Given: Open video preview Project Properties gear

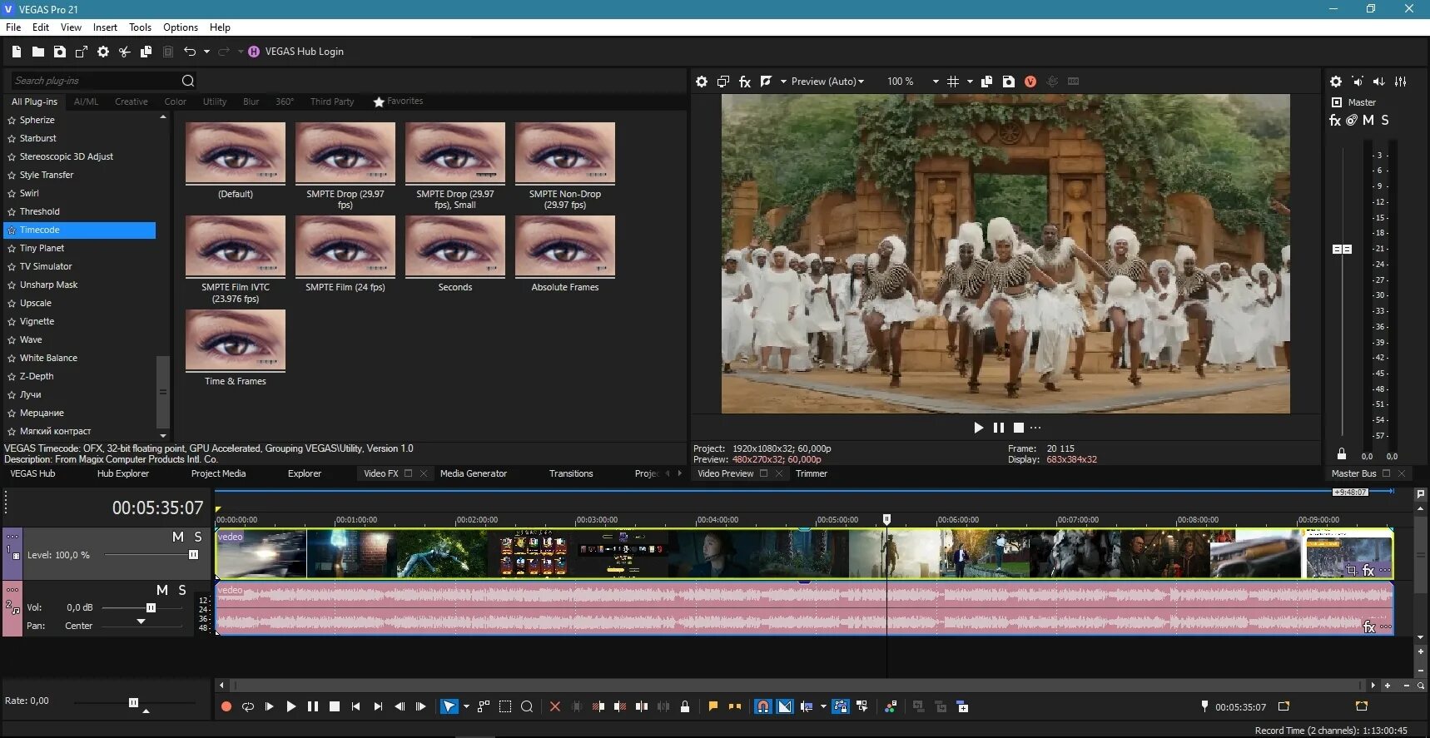Looking at the screenshot, I should coord(702,82).
